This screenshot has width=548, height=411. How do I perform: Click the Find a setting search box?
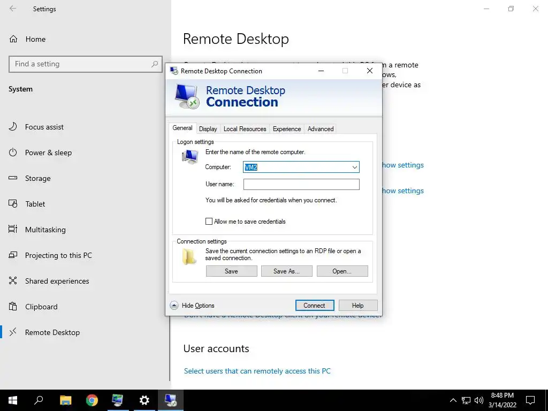click(x=85, y=64)
